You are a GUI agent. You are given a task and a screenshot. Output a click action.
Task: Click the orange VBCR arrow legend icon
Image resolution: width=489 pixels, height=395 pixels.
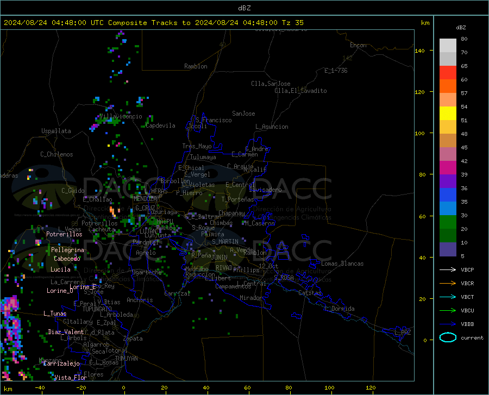[x=448, y=283]
